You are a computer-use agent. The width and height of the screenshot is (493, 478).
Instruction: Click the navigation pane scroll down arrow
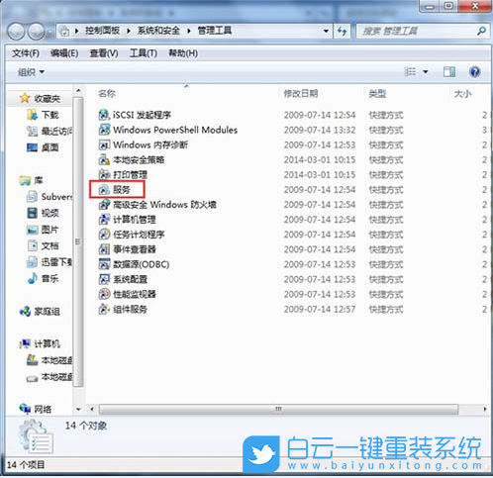(x=78, y=410)
